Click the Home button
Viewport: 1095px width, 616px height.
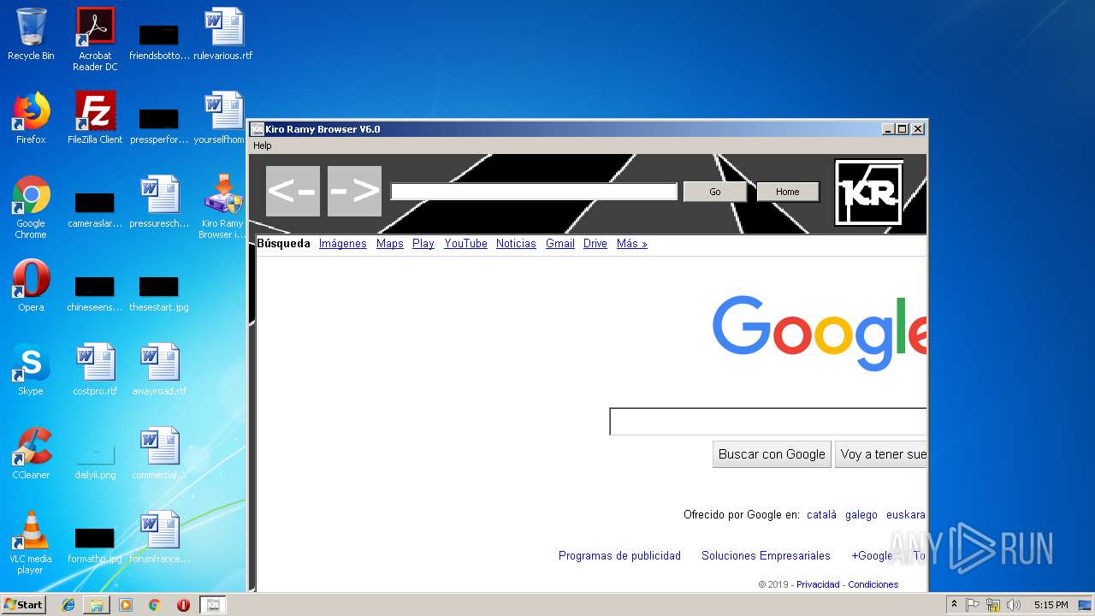coord(788,192)
